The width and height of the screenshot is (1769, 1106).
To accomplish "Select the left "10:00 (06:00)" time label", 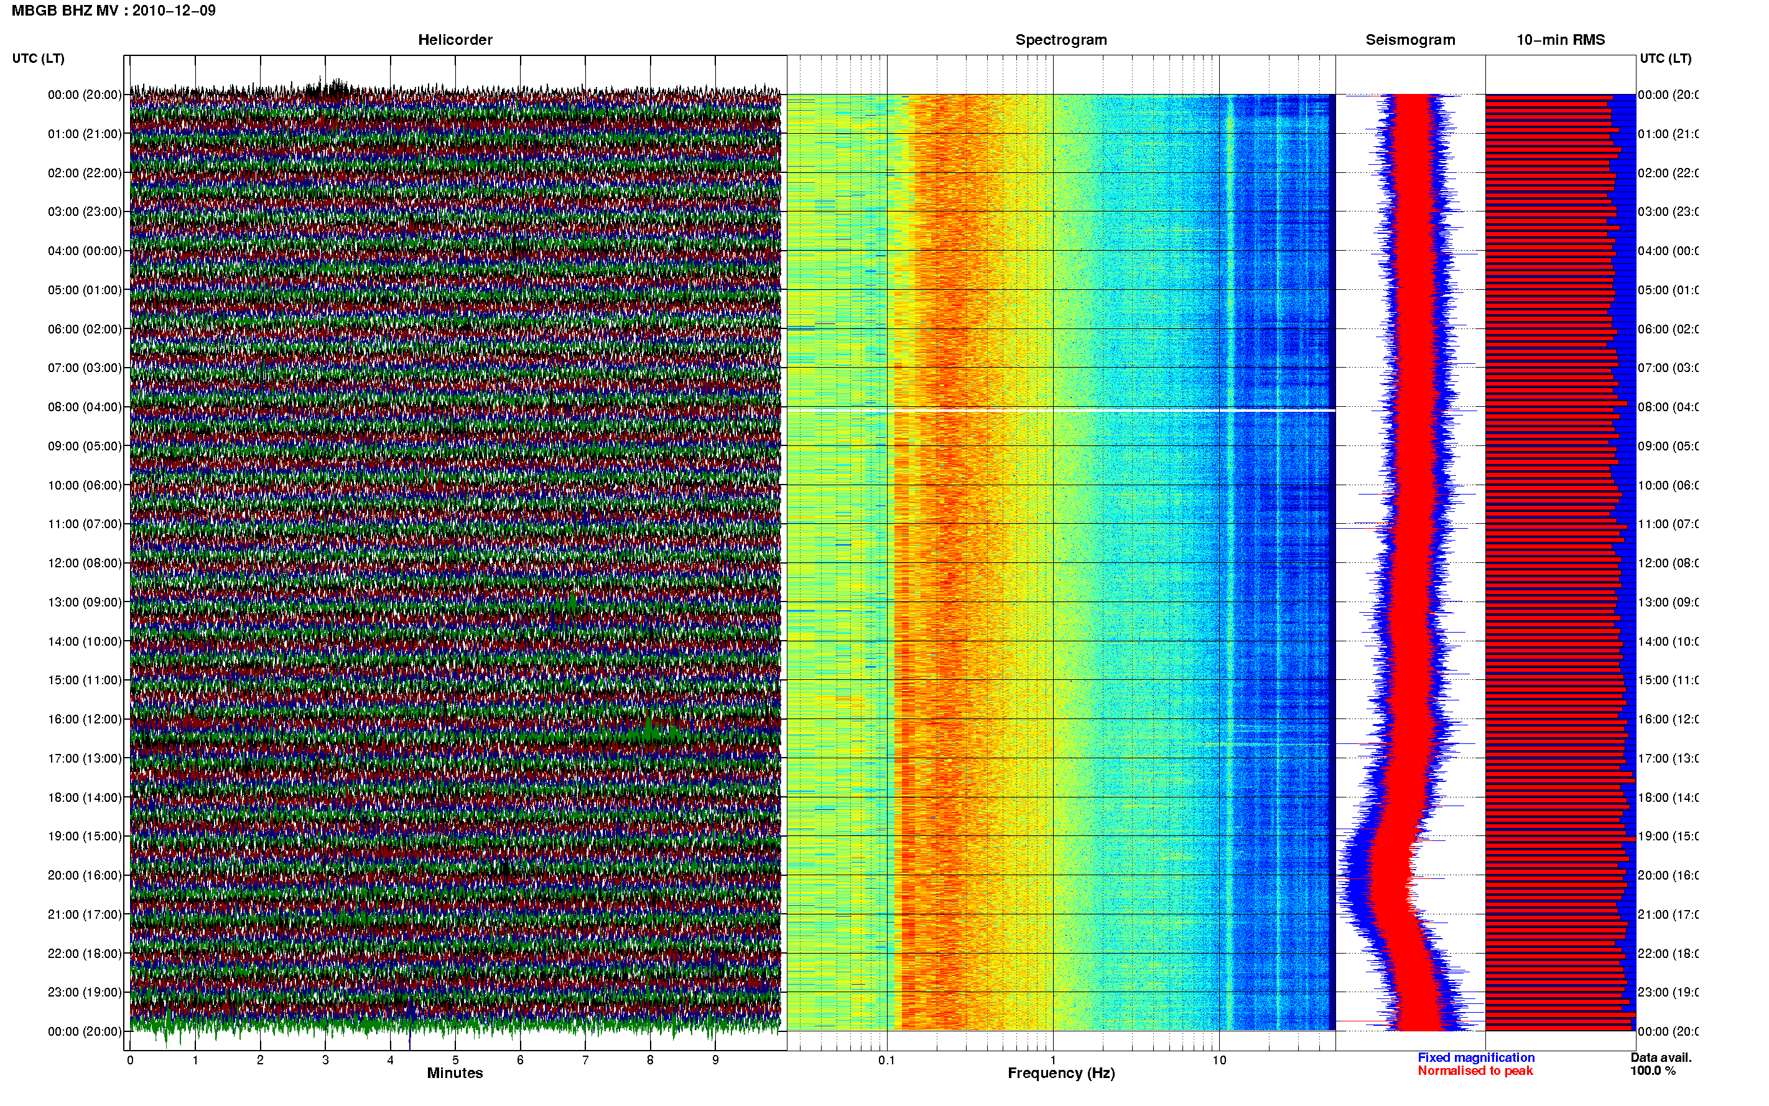I will pyautogui.click(x=85, y=485).
